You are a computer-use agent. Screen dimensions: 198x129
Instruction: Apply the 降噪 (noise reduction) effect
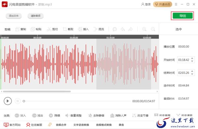tap(54, 116)
